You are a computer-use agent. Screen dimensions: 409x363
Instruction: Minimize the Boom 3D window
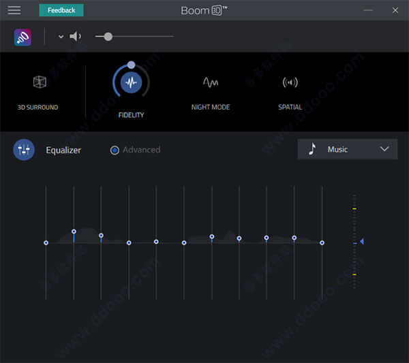click(368, 10)
